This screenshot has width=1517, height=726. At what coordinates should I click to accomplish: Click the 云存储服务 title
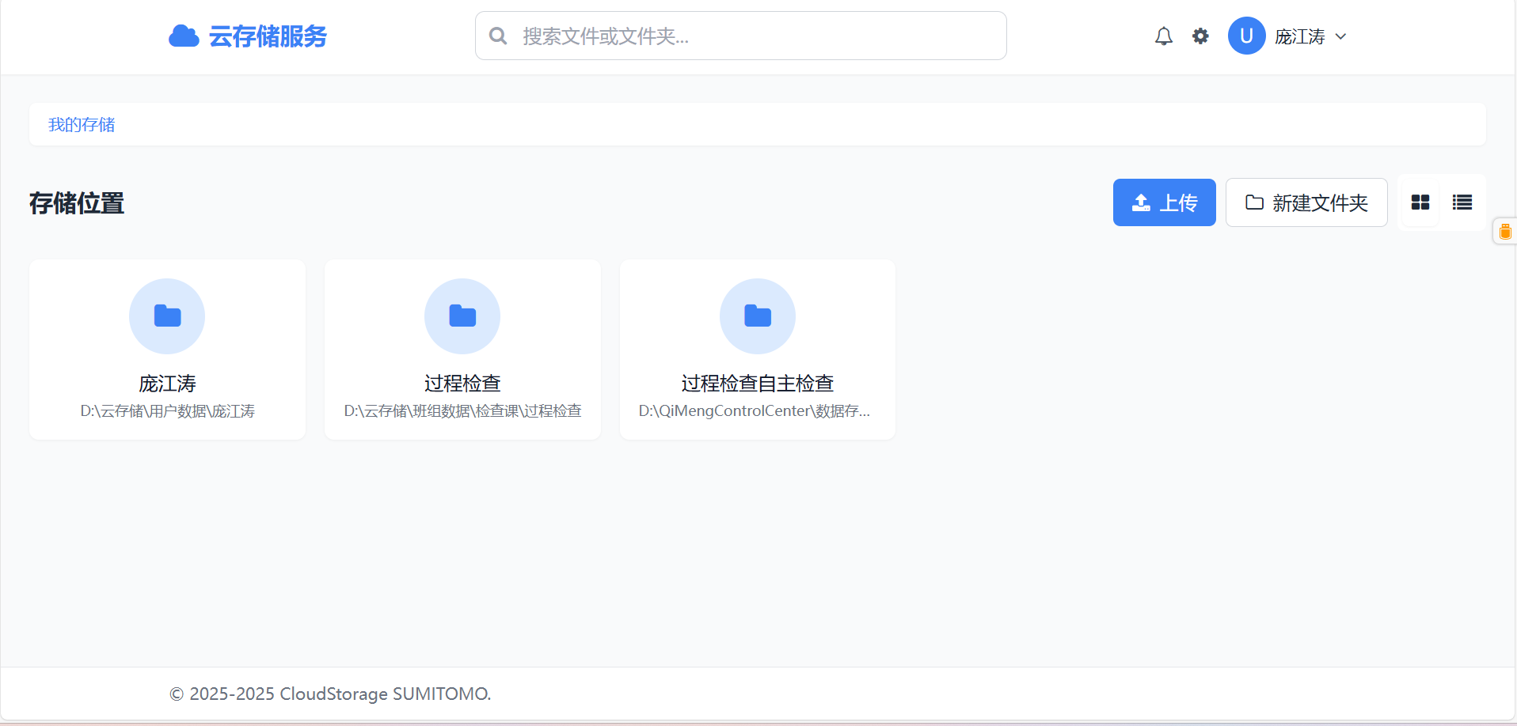[268, 36]
